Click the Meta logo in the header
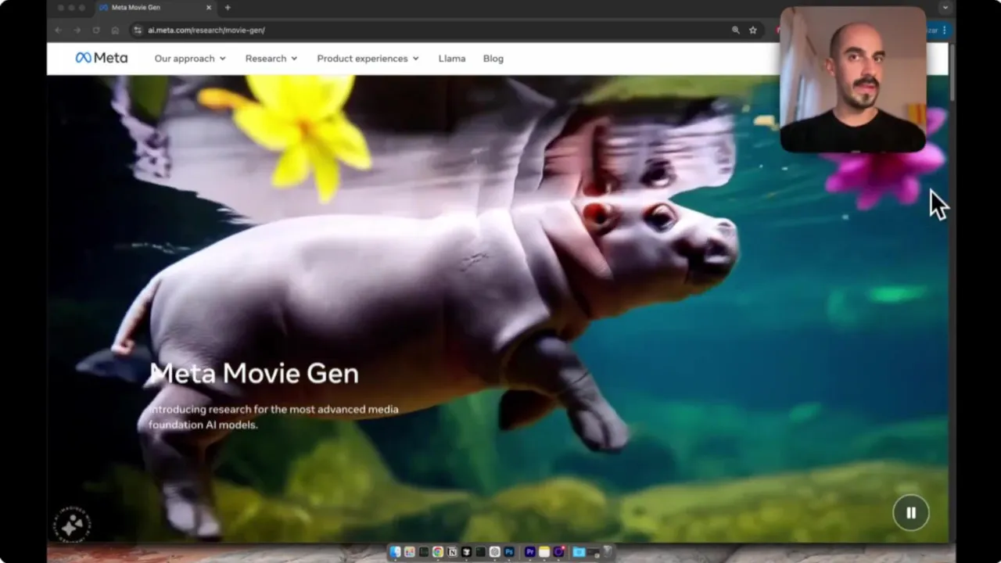This screenshot has width=1001, height=563. [x=102, y=58]
